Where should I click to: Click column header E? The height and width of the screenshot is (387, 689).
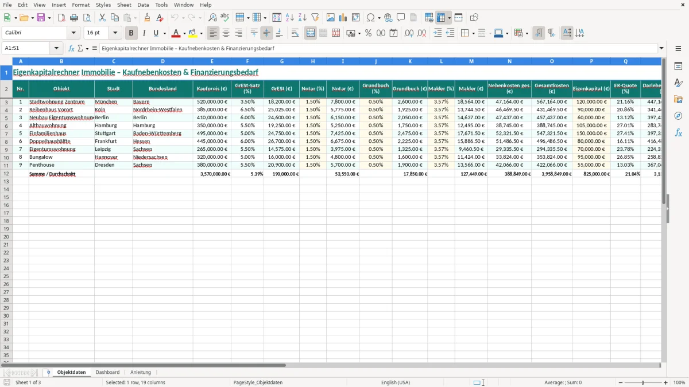tap(212, 61)
